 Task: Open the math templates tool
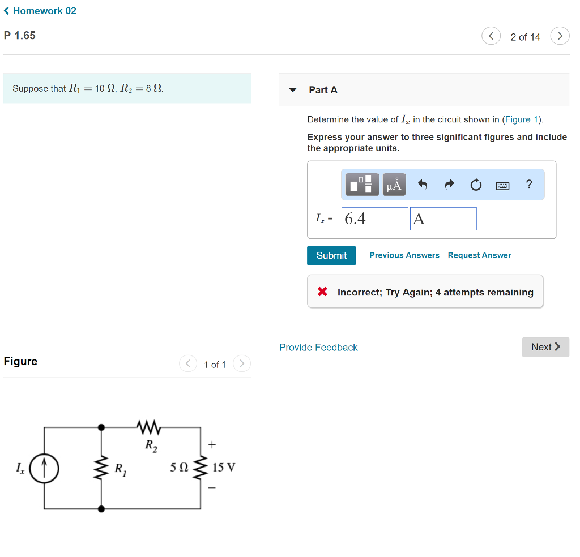coord(362,185)
